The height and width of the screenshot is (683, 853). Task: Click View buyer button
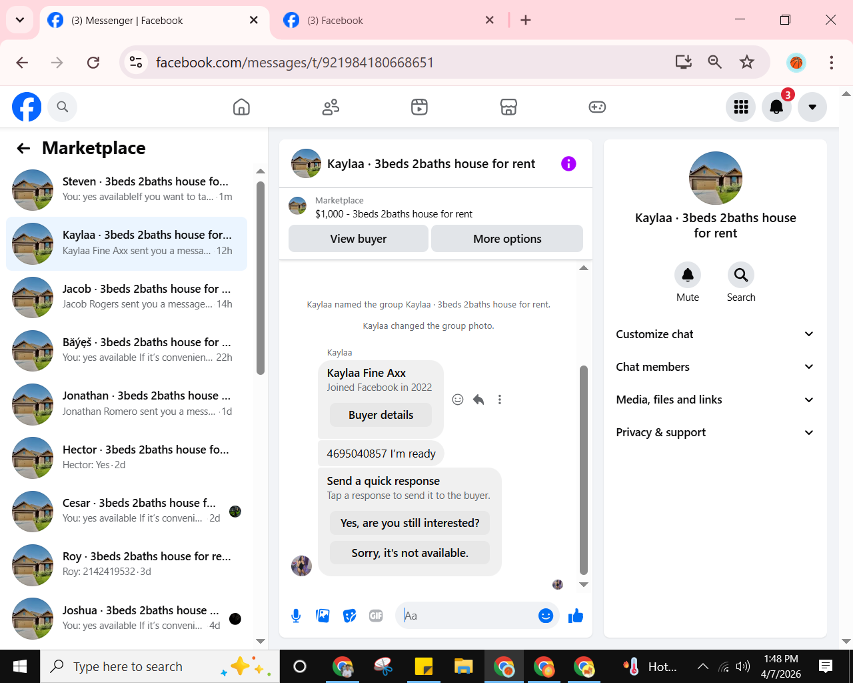(359, 239)
